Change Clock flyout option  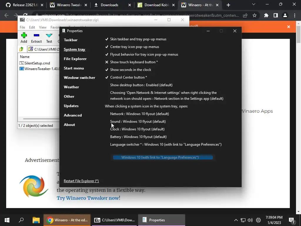137,129
